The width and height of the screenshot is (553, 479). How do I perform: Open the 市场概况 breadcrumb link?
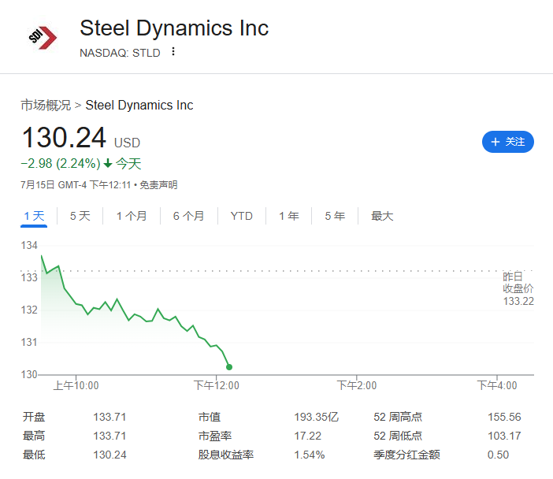pyautogui.click(x=46, y=105)
